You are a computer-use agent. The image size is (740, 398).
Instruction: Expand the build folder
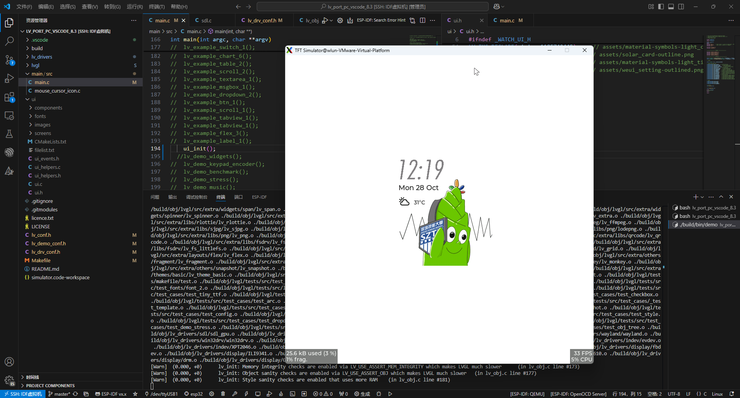click(81, 48)
